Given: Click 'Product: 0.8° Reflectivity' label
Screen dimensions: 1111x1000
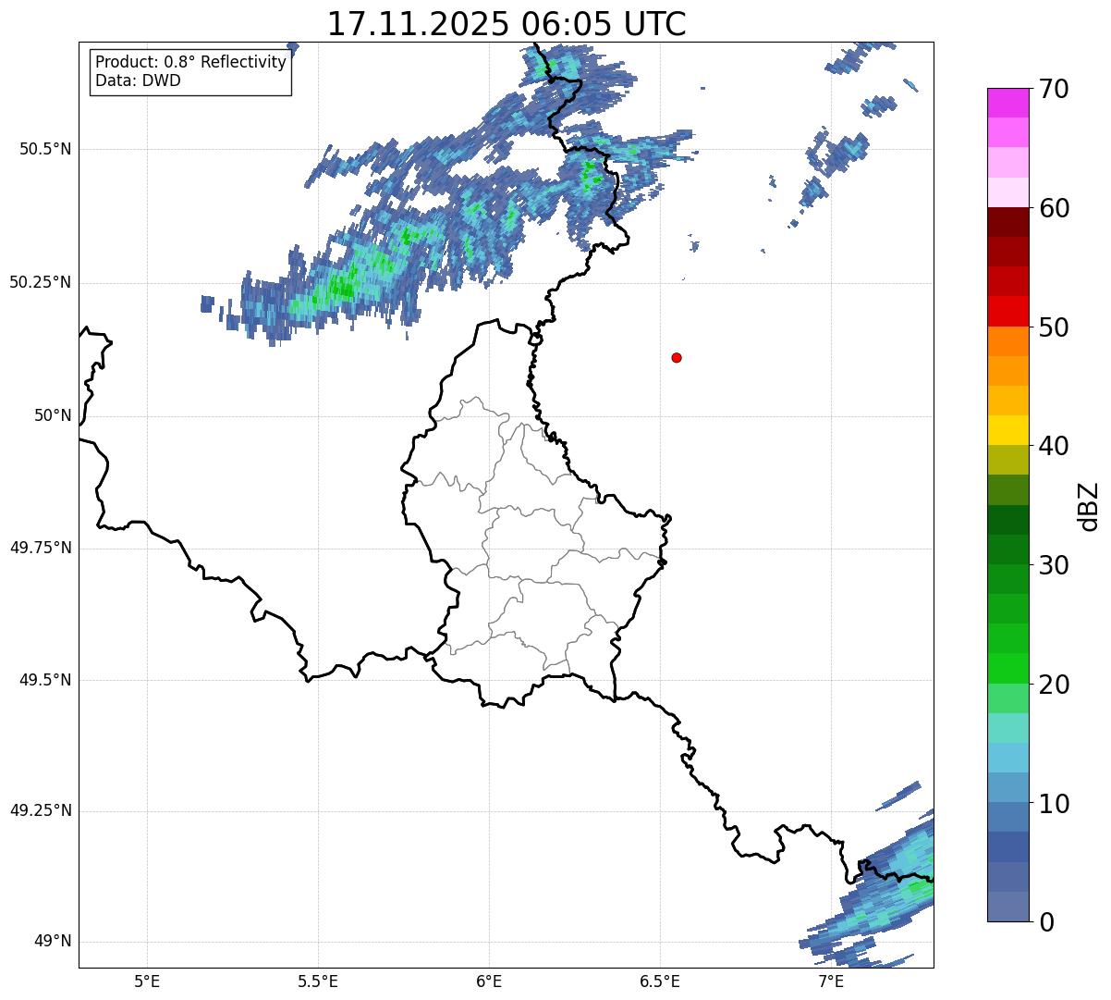Looking at the screenshot, I should pos(190,62).
